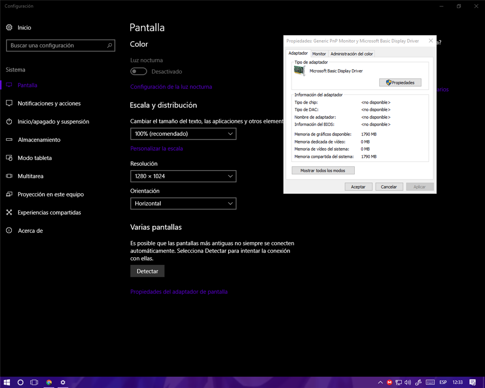This screenshot has width=485, height=388.
Task: Click the Settings gear taskbar icon
Action: 63,382
